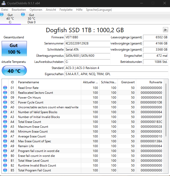Click status orb for Max Erase Count of Spec

[x=5, y=141]
